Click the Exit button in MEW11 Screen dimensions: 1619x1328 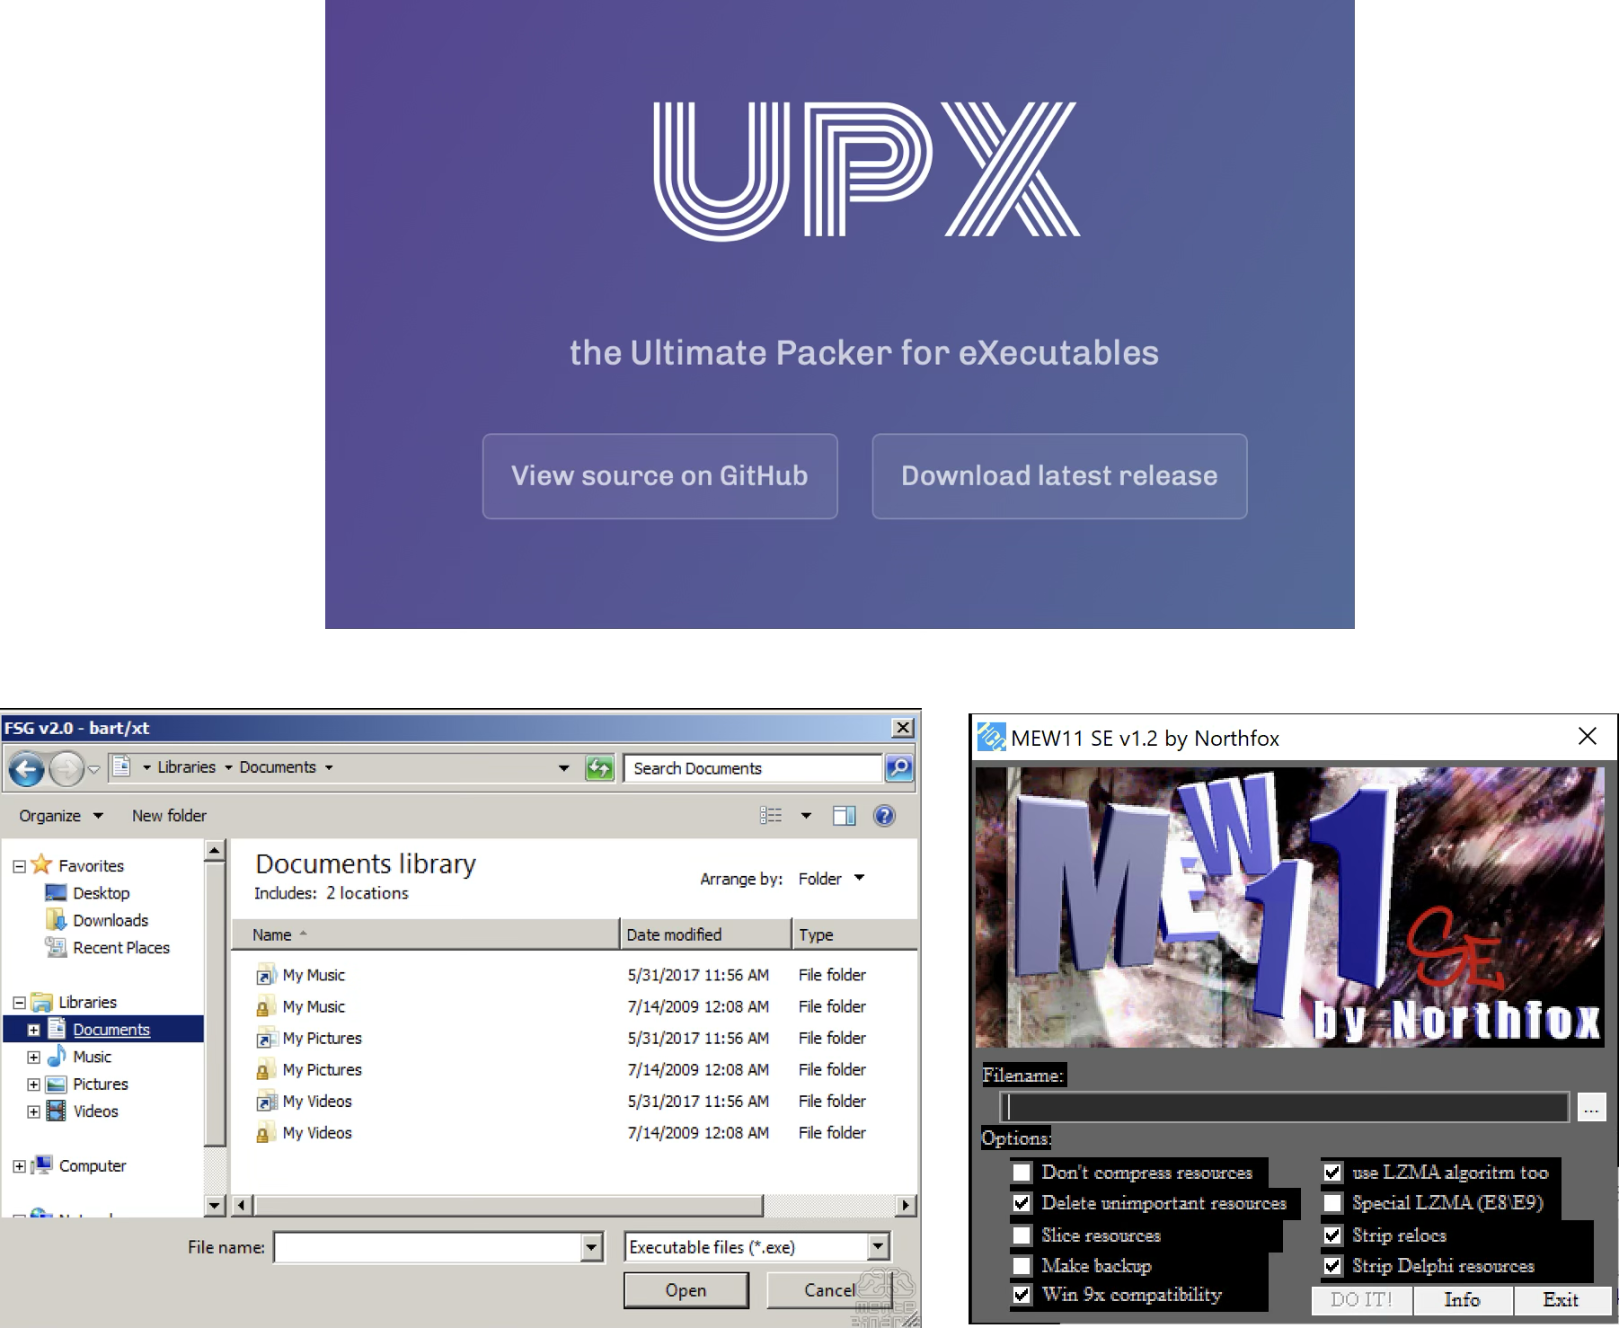(1561, 1300)
